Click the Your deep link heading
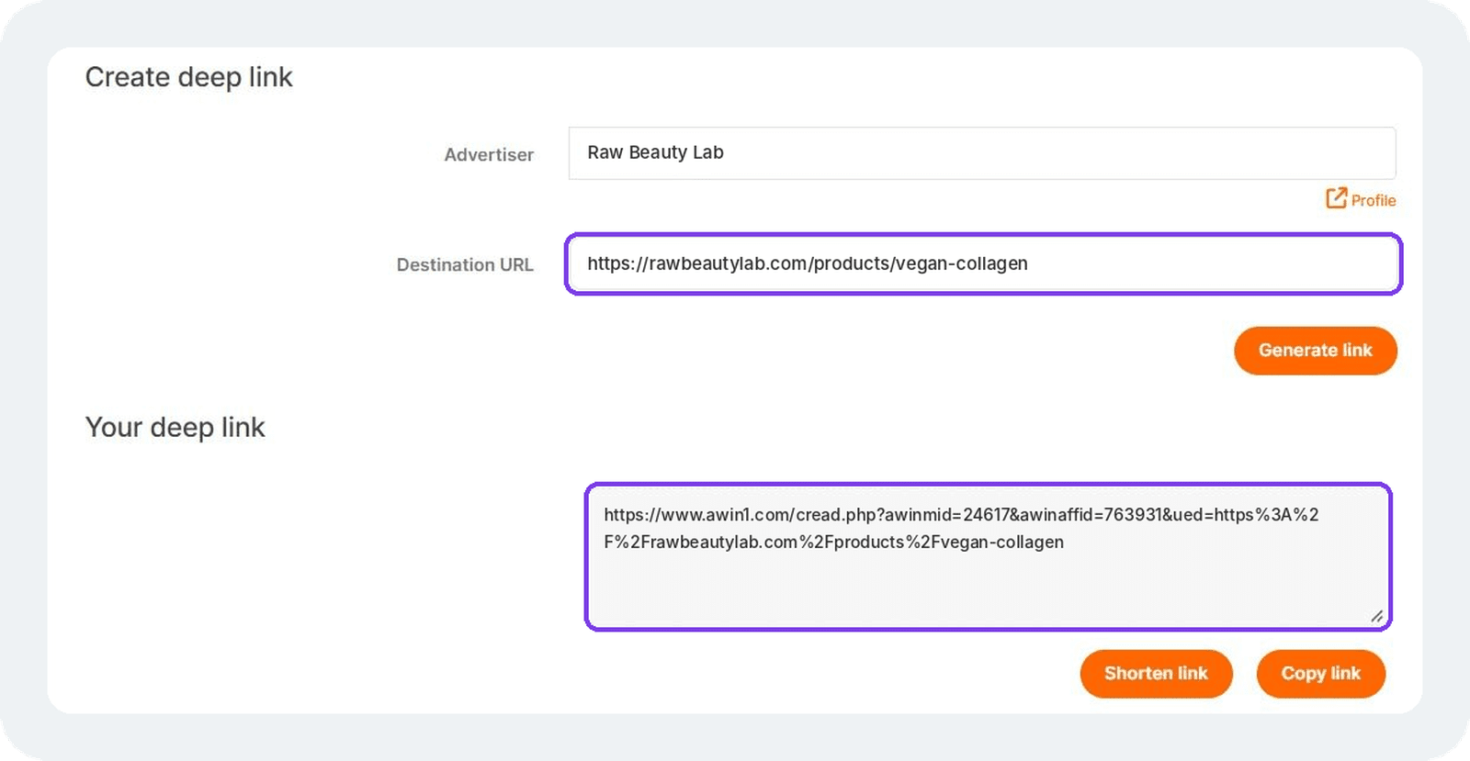 pyautogui.click(x=175, y=428)
